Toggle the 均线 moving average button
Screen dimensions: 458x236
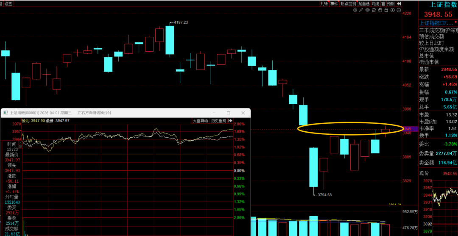376,4
